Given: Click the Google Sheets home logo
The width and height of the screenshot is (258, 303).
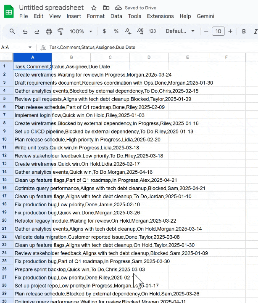Looking at the screenshot, I should point(9,12).
